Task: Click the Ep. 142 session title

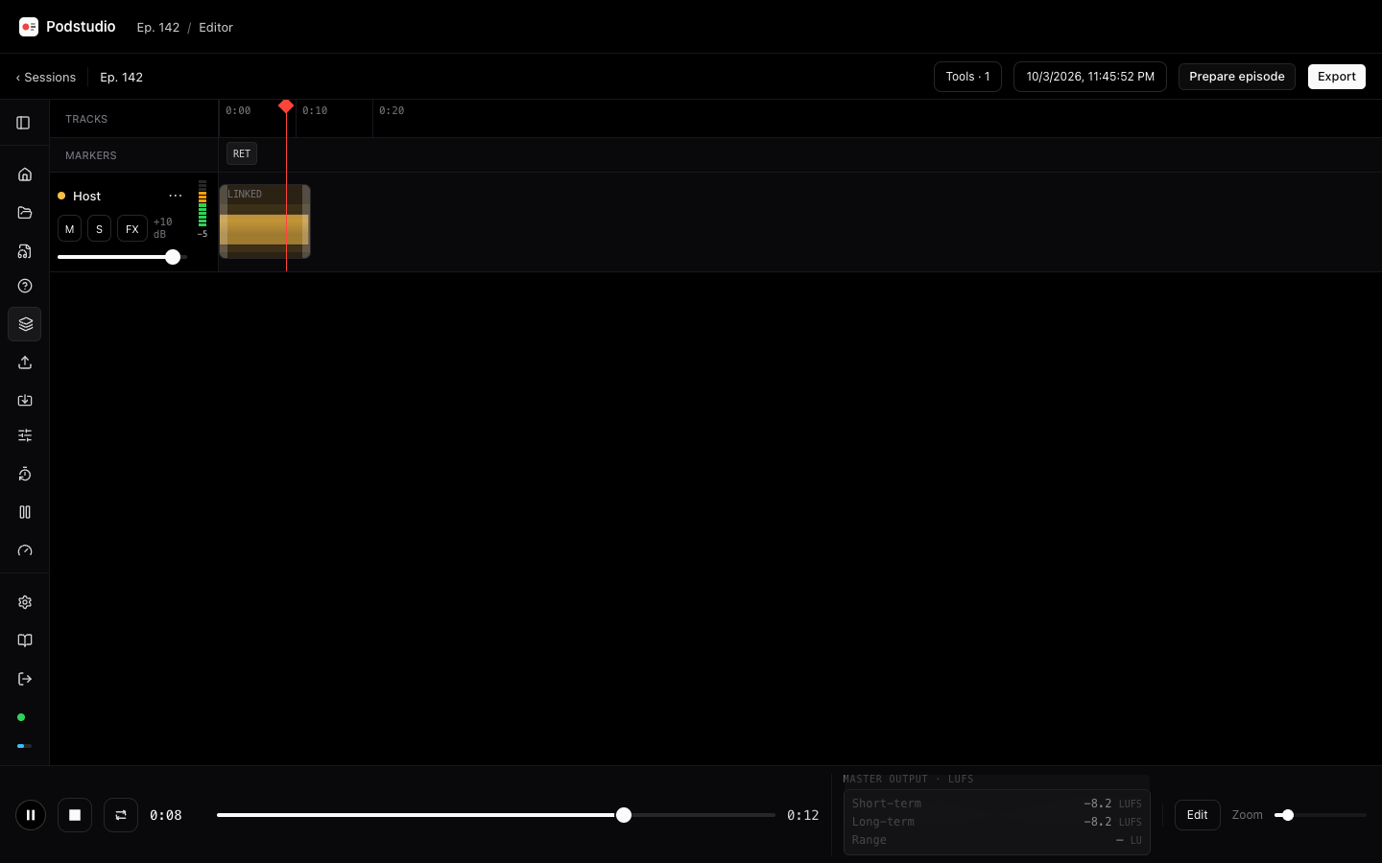Action: pyautogui.click(x=122, y=77)
